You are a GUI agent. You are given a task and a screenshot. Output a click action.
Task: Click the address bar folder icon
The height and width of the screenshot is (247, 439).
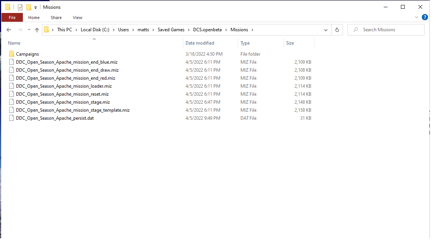[46, 30]
